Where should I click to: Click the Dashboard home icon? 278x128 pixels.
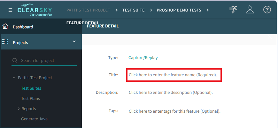tap(5, 26)
